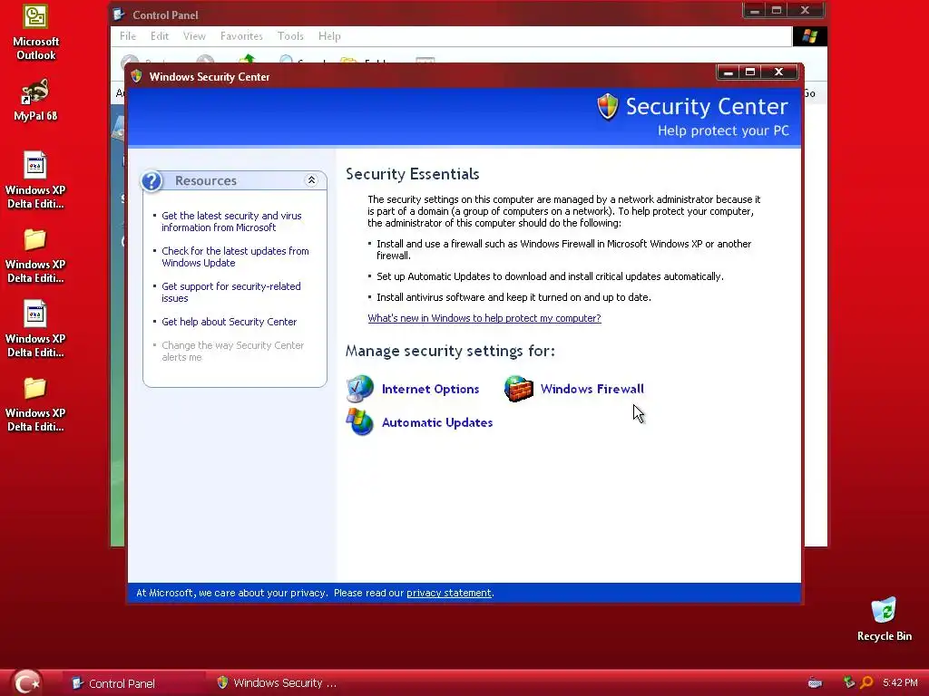
Task: Open View menu in Control Panel
Action: click(194, 36)
